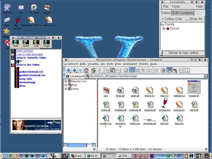Click the Paste clipboard icon in Konqueror

(112, 70)
